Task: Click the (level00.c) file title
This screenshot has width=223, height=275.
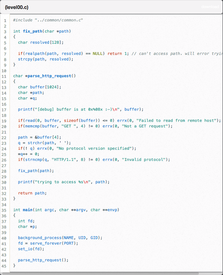Action: (x=17, y=7)
